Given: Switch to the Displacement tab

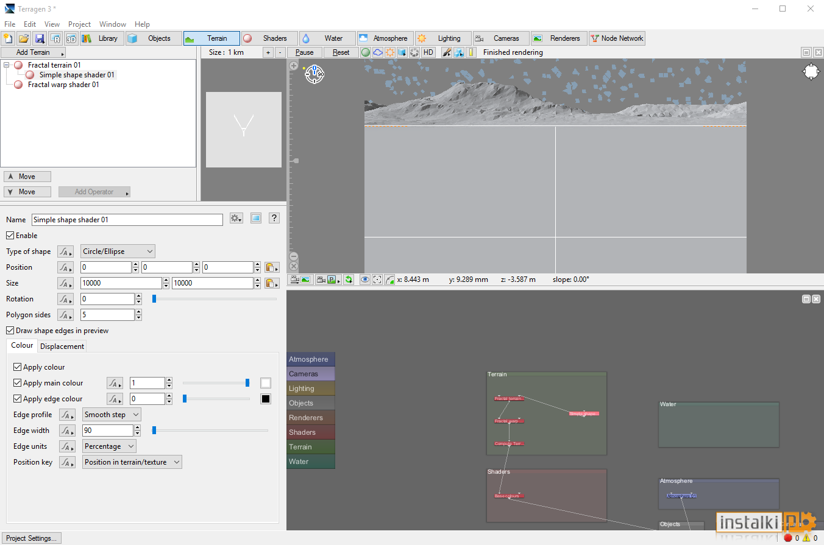Looking at the screenshot, I should (x=62, y=346).
